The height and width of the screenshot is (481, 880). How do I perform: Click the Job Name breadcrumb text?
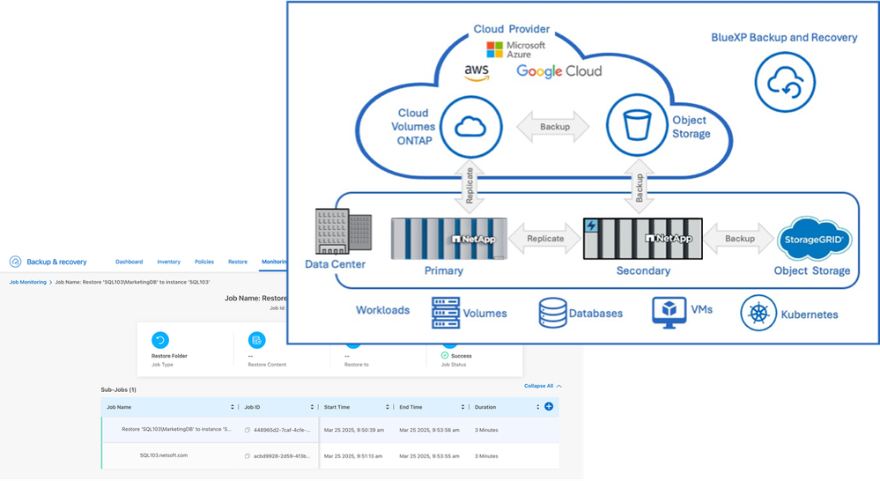(132, 282)
